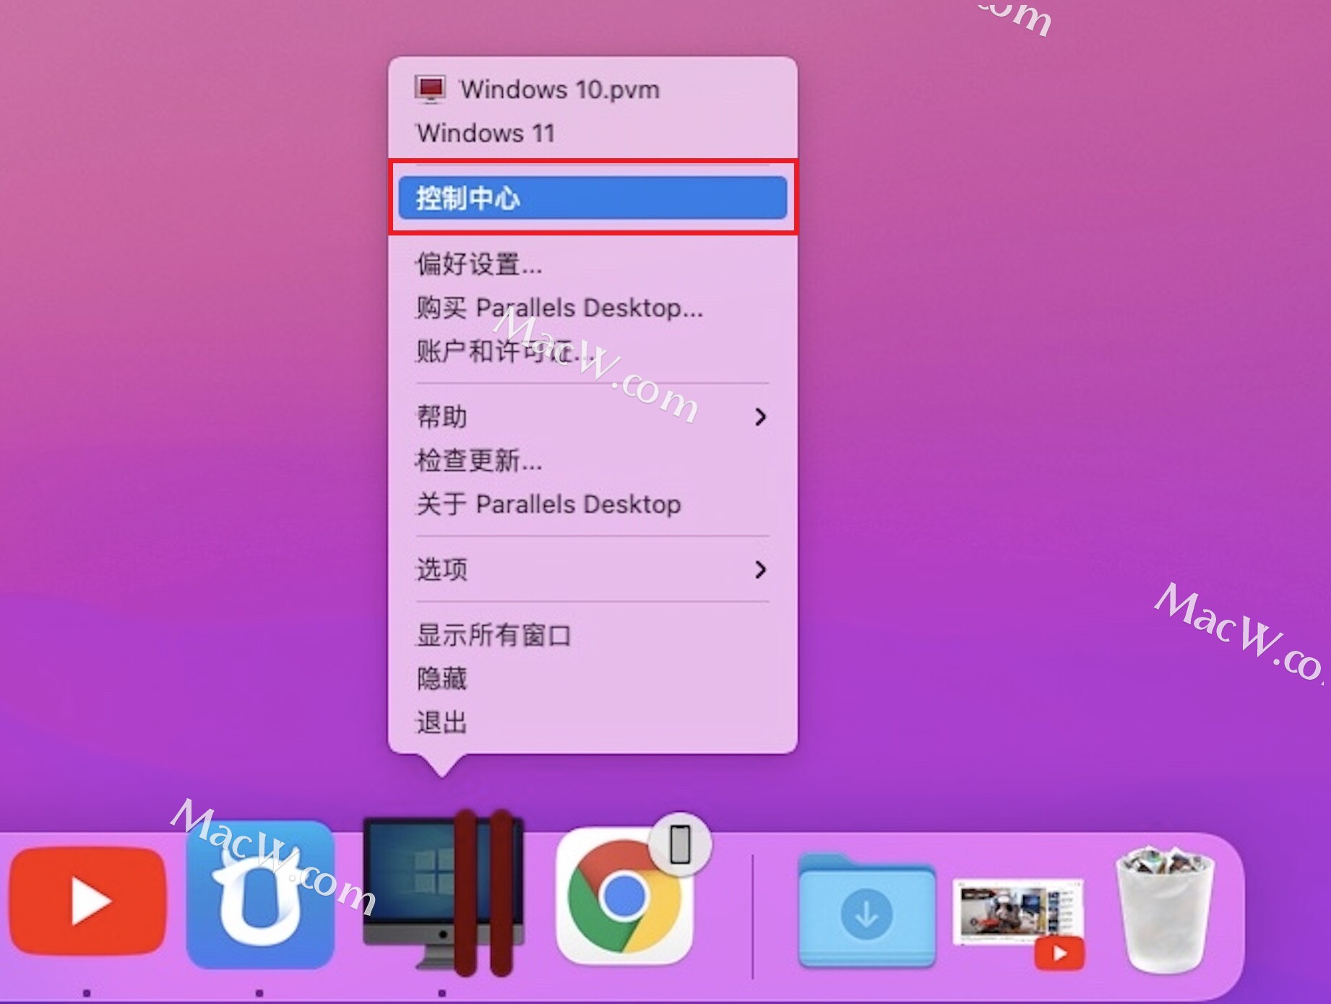Expand the 帮助 submenu
Viewport: 1331px width, 1004px height.
click(x=593, y=417)
